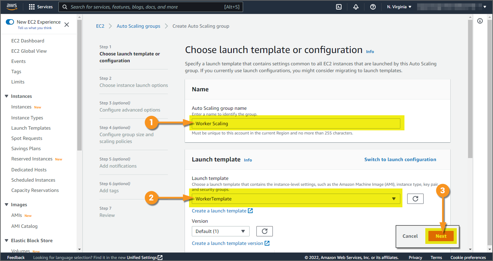Open the WorkerTemplate launch template dropdown
493x261 pixels.
296,199
